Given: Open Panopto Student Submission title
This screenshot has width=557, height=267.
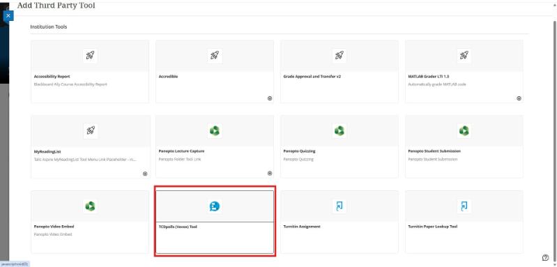Looking at the screenshot, I should tap(434, 151).
